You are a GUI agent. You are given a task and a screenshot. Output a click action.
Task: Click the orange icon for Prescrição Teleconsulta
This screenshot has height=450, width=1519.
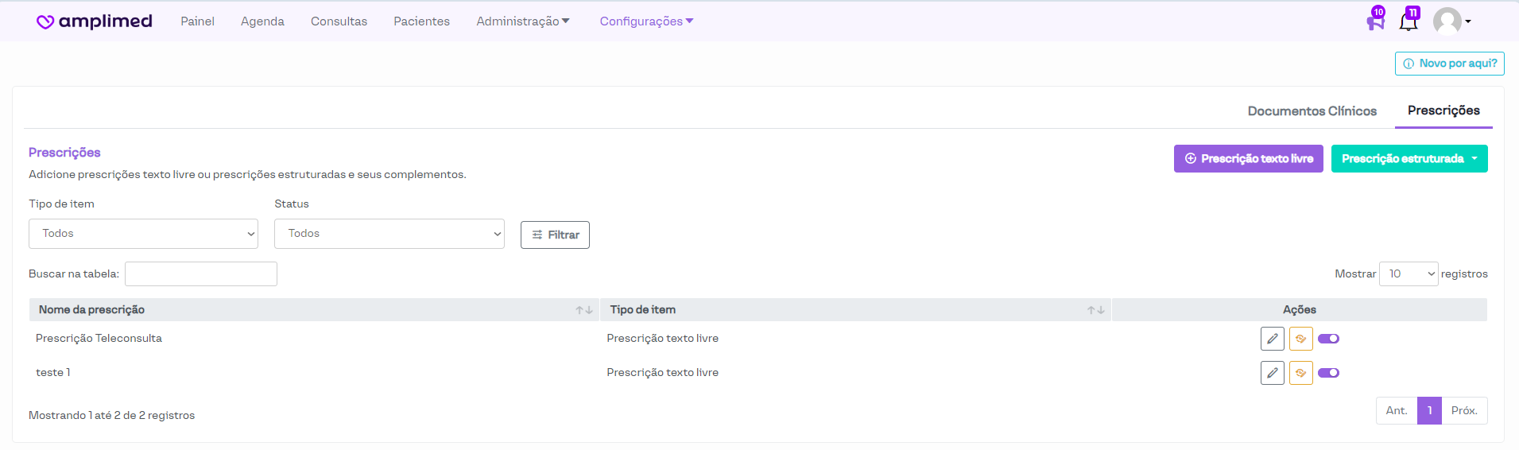click(1300, 339)
